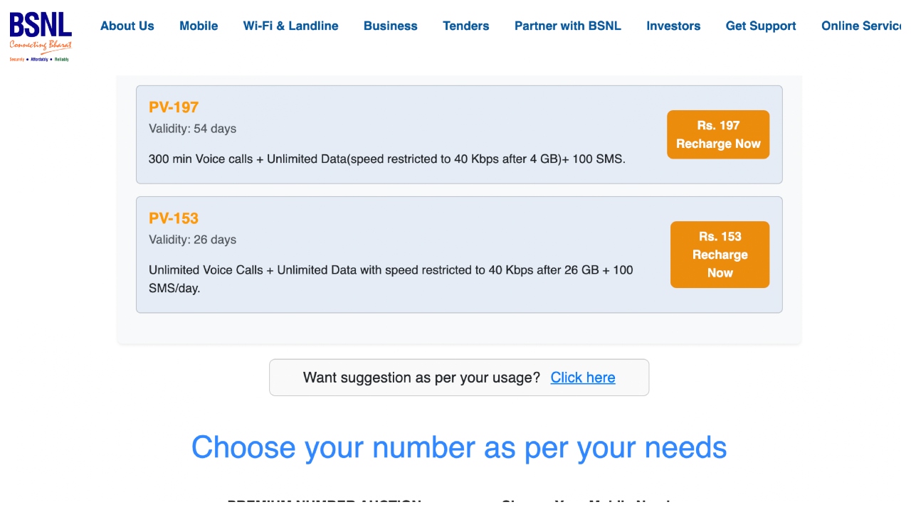Click the BSNL Connecting Bharat logo

(41, 36)
